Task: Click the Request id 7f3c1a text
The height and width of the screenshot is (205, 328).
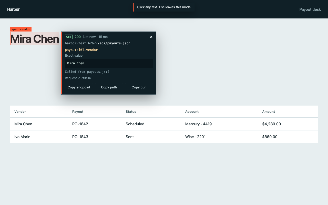Action: tap(78, 78)
